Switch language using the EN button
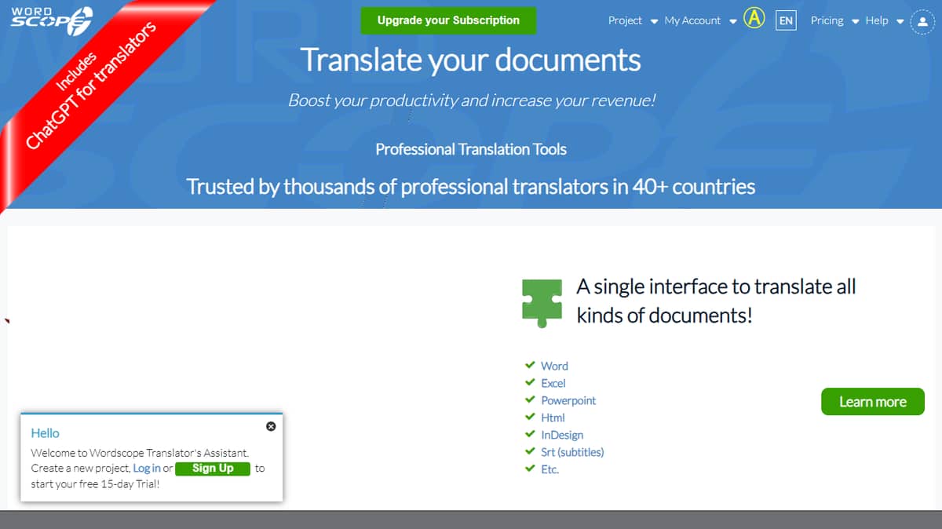 click(x=786, y=21)
